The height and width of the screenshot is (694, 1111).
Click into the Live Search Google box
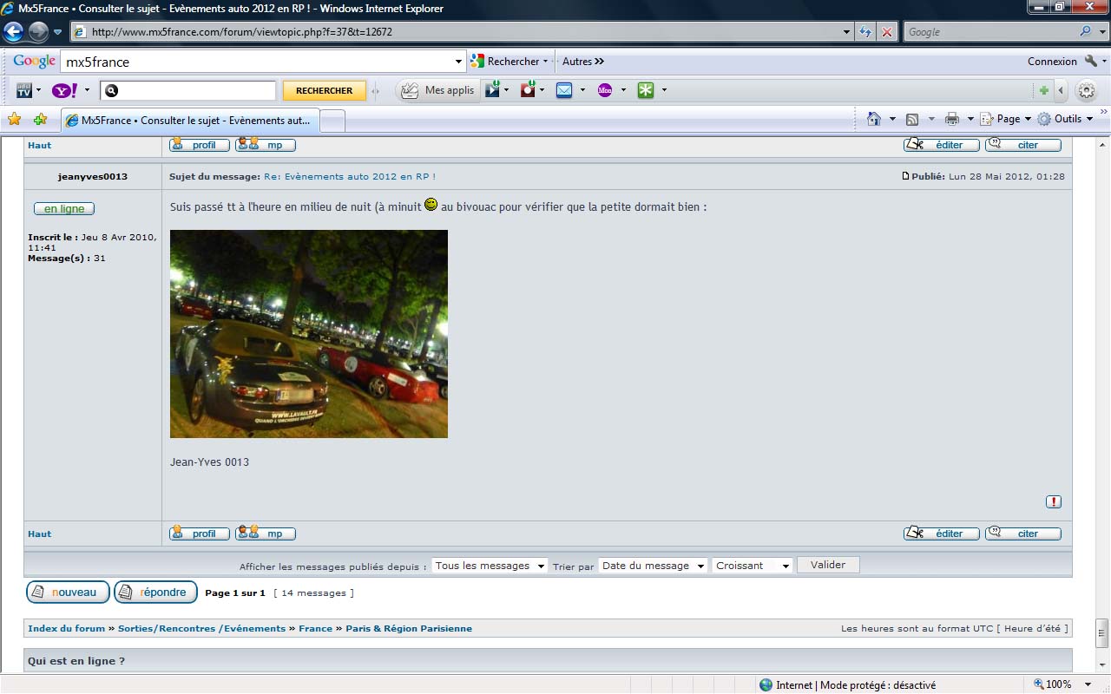point(989,32)
